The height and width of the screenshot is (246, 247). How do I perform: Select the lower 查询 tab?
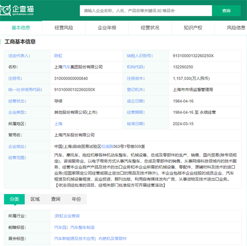[56, 199]
